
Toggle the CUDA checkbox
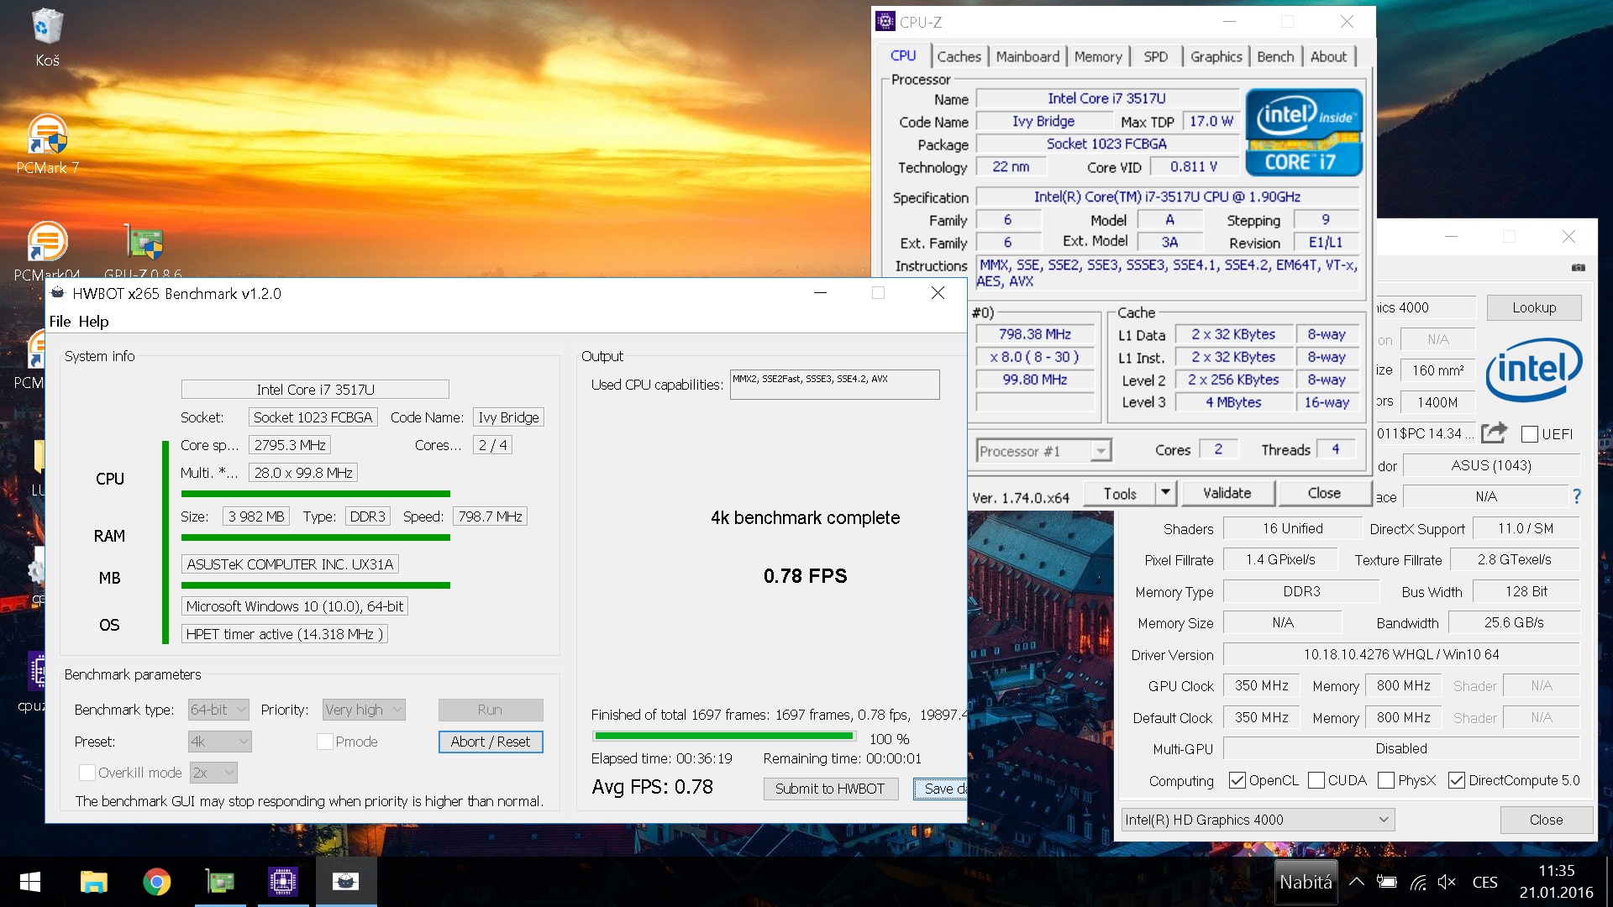(1316, 780)
